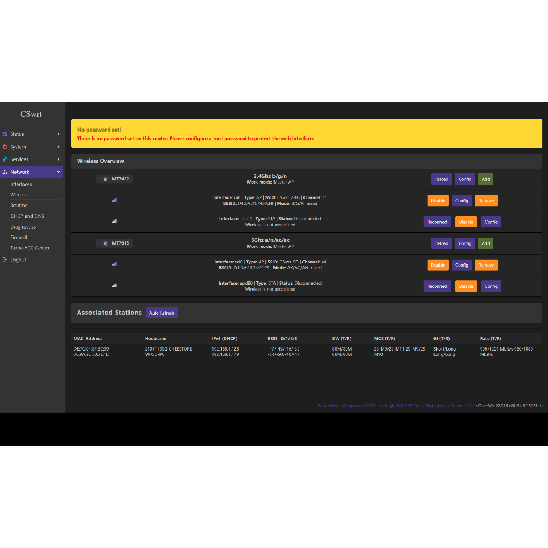Expand the System menu chevron

point(58,147)
